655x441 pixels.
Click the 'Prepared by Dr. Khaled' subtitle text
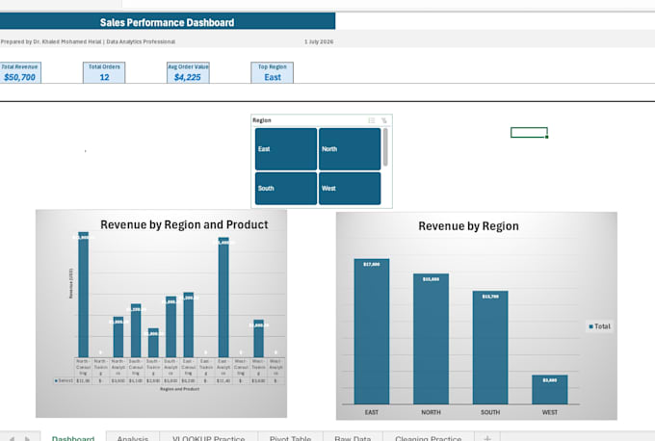tap(88, 41)
